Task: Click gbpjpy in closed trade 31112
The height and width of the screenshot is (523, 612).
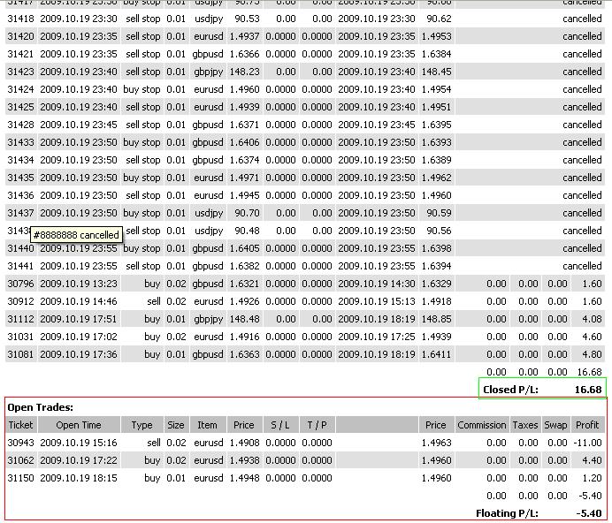Action: (209, 319)
